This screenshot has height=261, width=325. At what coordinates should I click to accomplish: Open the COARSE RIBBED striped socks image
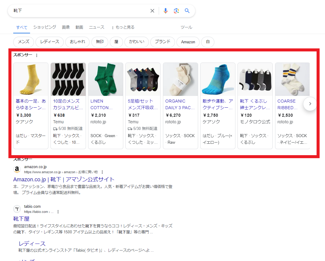click(x=293, y=79)
